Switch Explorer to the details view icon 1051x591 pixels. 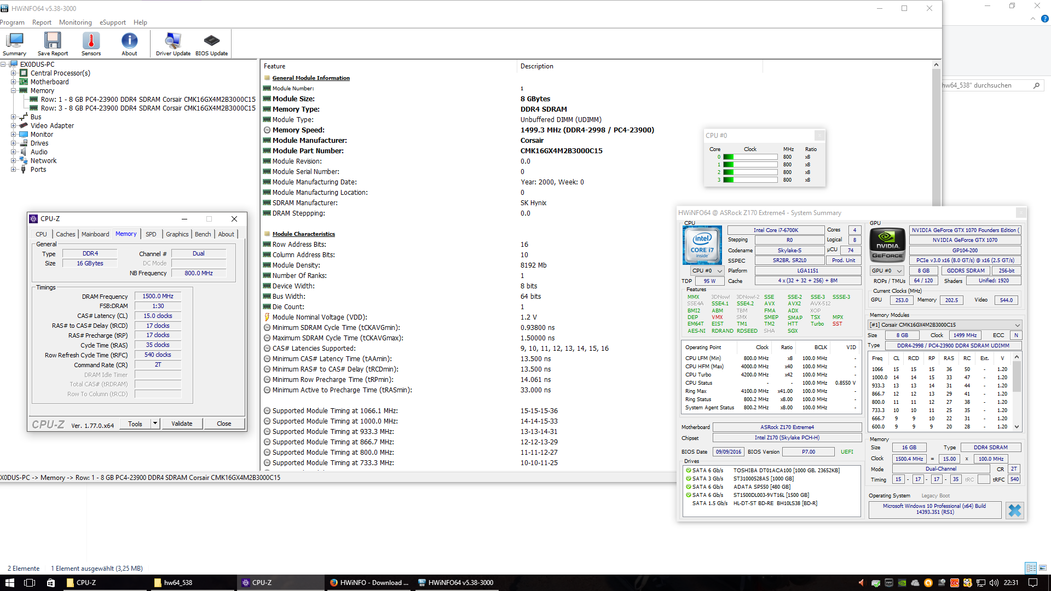(1031, 568)
